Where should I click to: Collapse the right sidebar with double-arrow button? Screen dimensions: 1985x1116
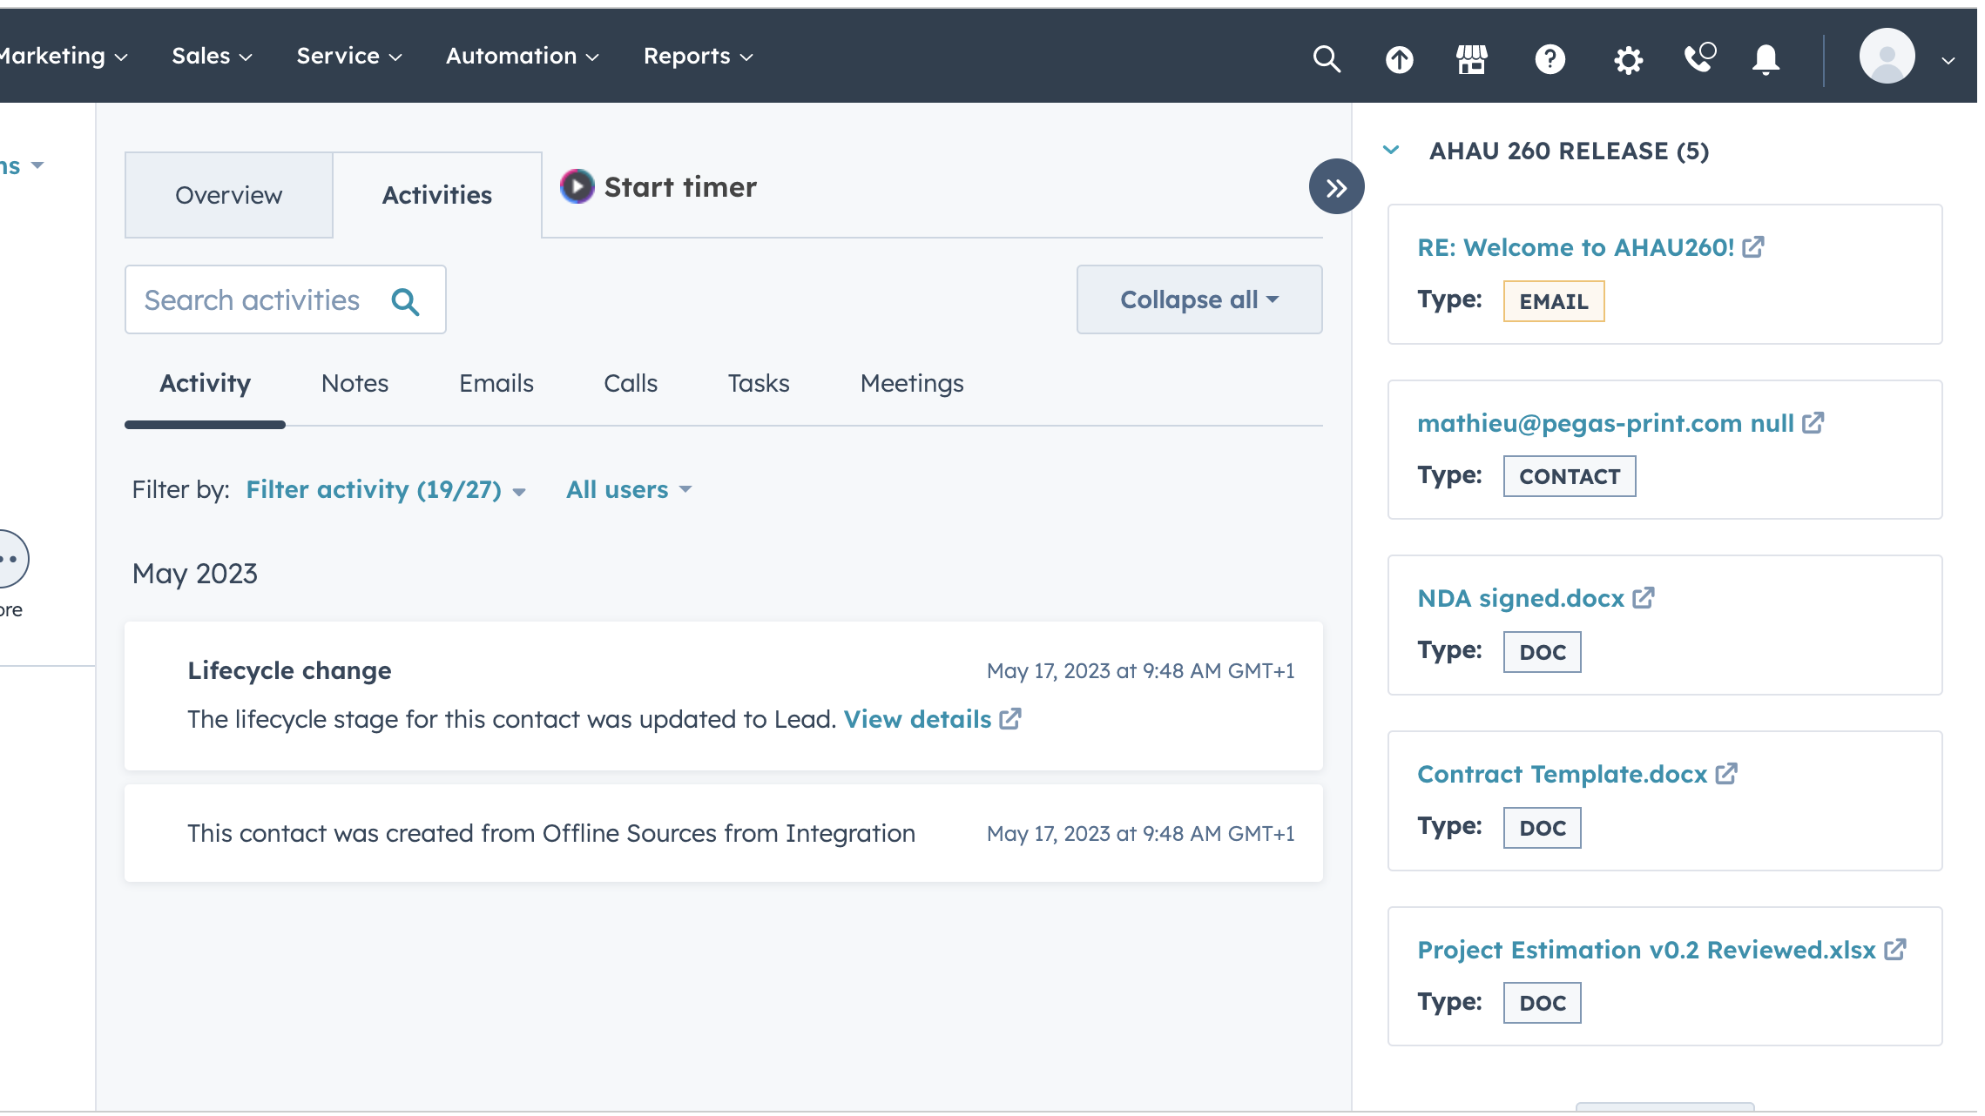pos(1336,186)
